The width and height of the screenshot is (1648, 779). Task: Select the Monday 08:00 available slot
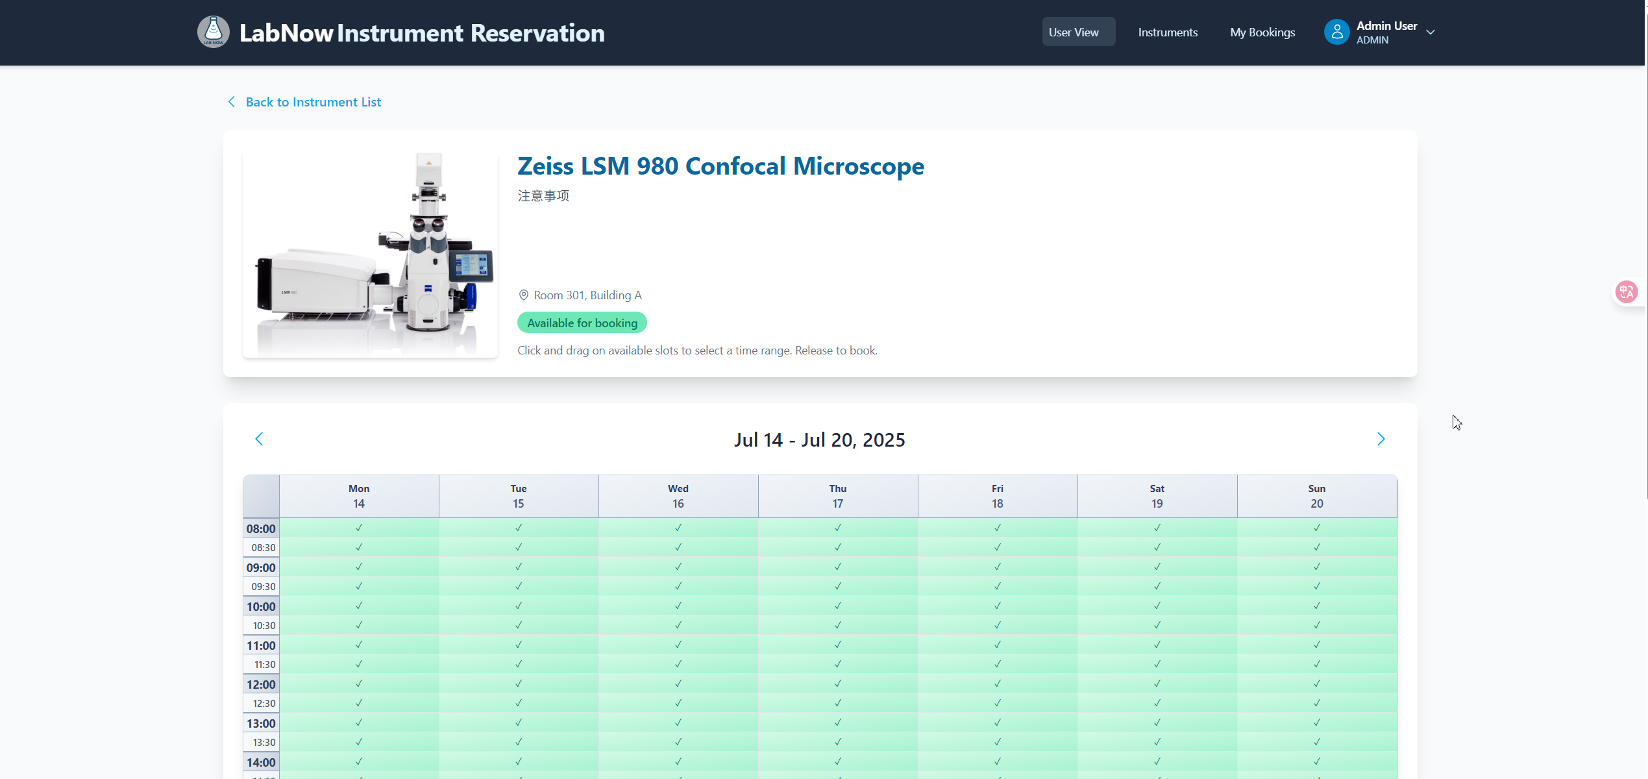(359, 527)
